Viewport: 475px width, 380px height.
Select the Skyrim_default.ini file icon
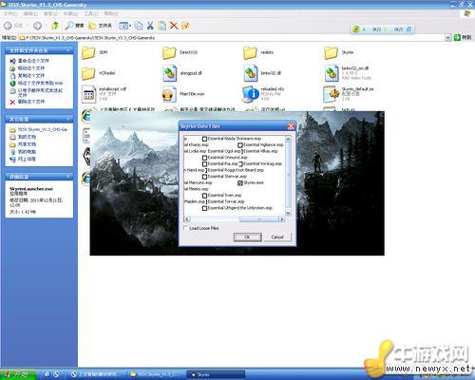pos(332,94)
